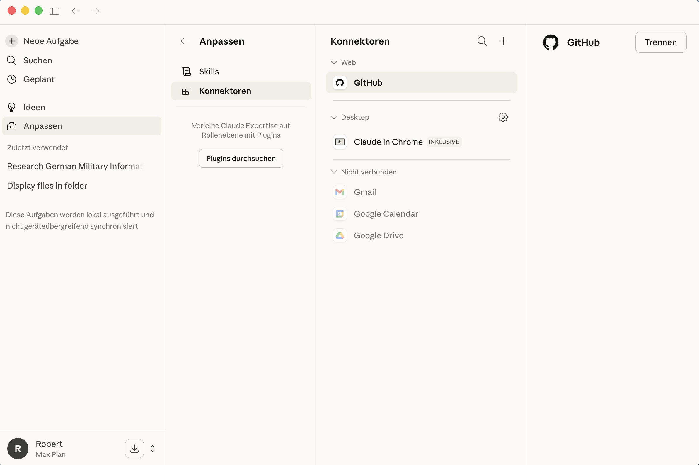Click the Trennen button
The width and height of the screenshot is (699, 465).
(661, 42)
